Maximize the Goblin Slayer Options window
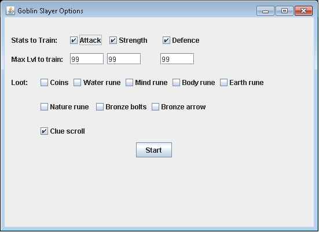This screenshot has width=319, height=232. (x=284, y=11)
